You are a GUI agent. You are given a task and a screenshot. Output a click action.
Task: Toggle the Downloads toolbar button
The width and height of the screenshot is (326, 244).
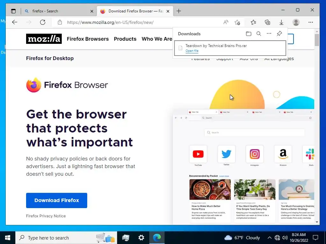point(281,22)
